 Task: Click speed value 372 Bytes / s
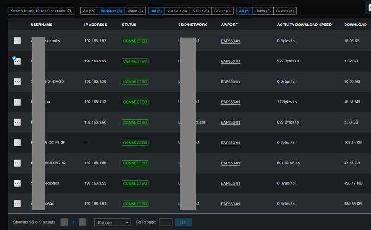pos(288,61)
